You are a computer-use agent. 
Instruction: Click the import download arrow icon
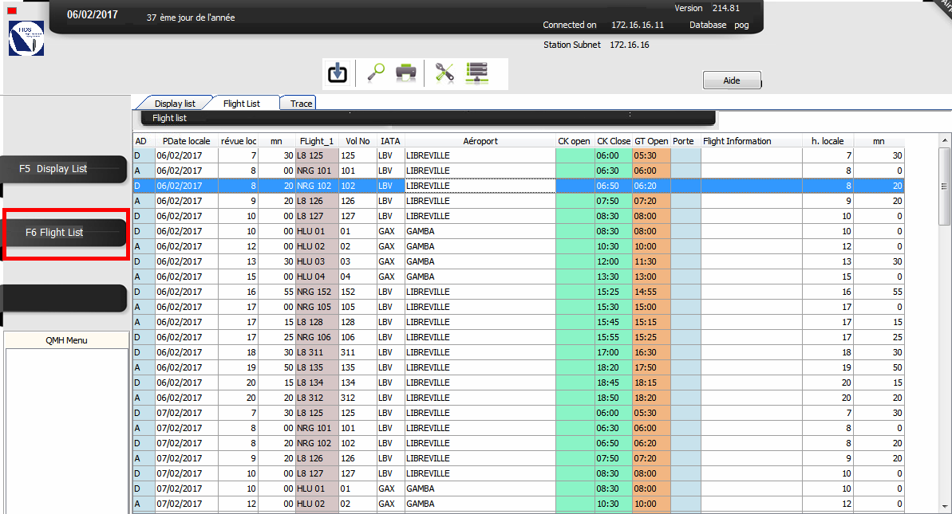coord(338,73)
